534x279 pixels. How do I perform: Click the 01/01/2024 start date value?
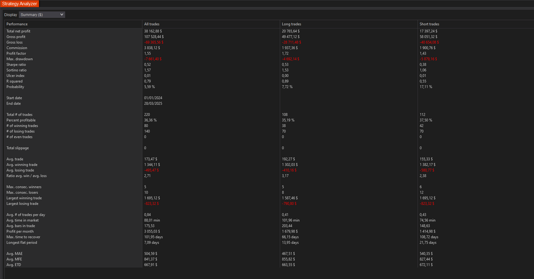coord(153,98)
